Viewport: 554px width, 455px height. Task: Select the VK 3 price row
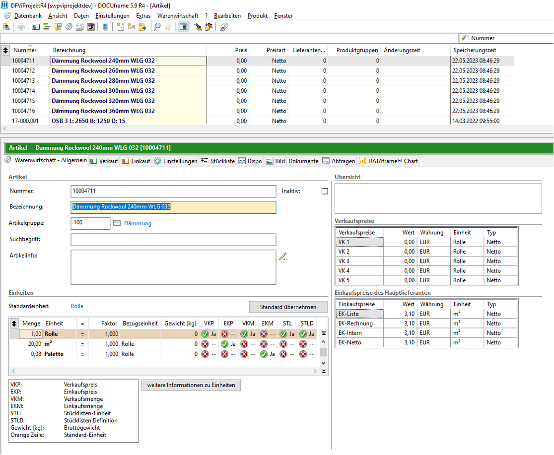click(427, 261)
